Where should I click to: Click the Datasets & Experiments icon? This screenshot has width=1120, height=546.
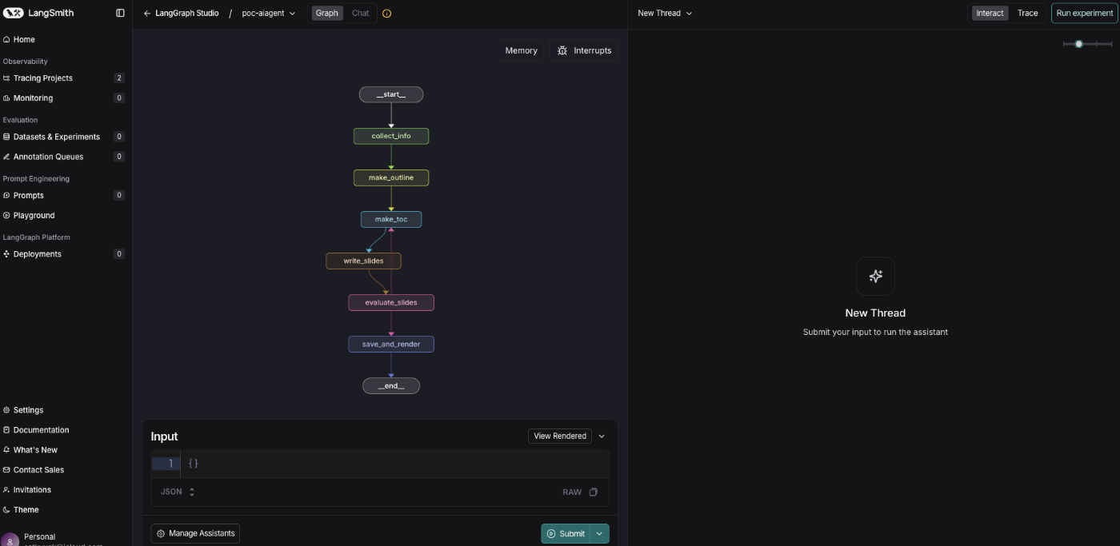pos(6,137)
